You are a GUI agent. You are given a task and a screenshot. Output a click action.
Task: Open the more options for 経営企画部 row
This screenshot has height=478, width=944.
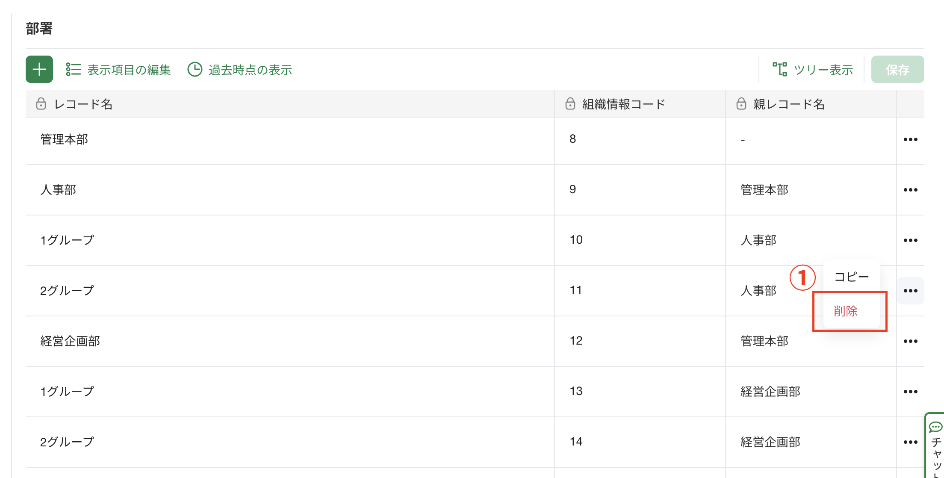point(910,341)
